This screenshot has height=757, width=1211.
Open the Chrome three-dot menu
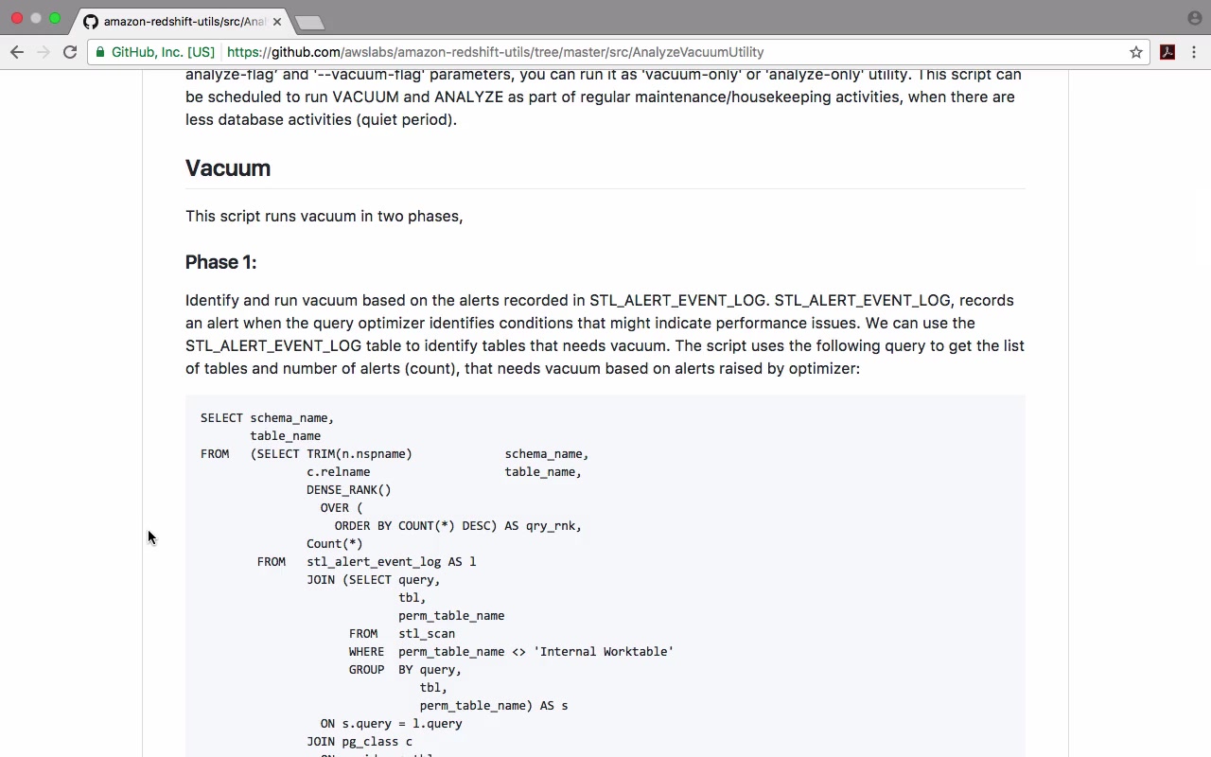click(x=1195, y=52)
